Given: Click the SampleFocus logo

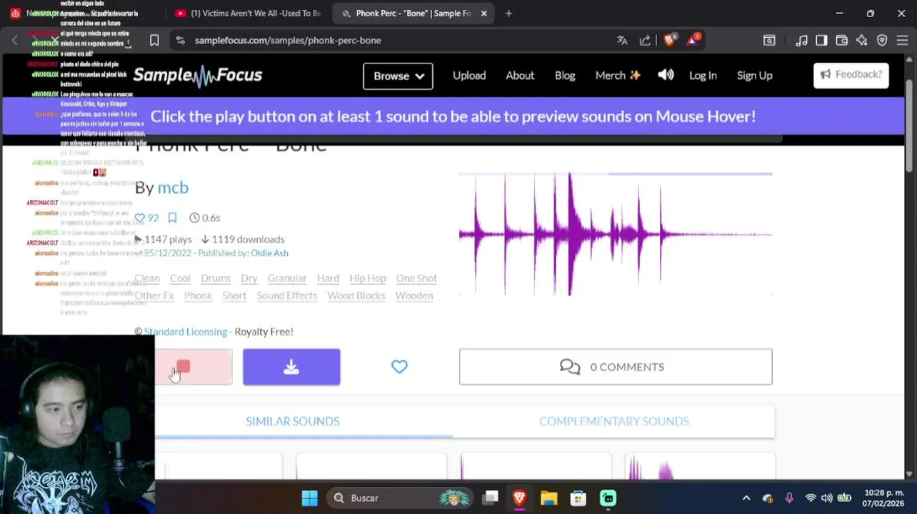Looking at the screenshot, I should (x=198, y=76).
